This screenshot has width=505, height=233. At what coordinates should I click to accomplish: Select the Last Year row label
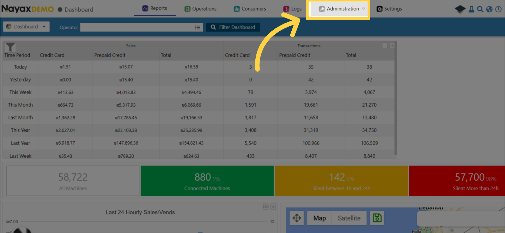pos(20,143)
